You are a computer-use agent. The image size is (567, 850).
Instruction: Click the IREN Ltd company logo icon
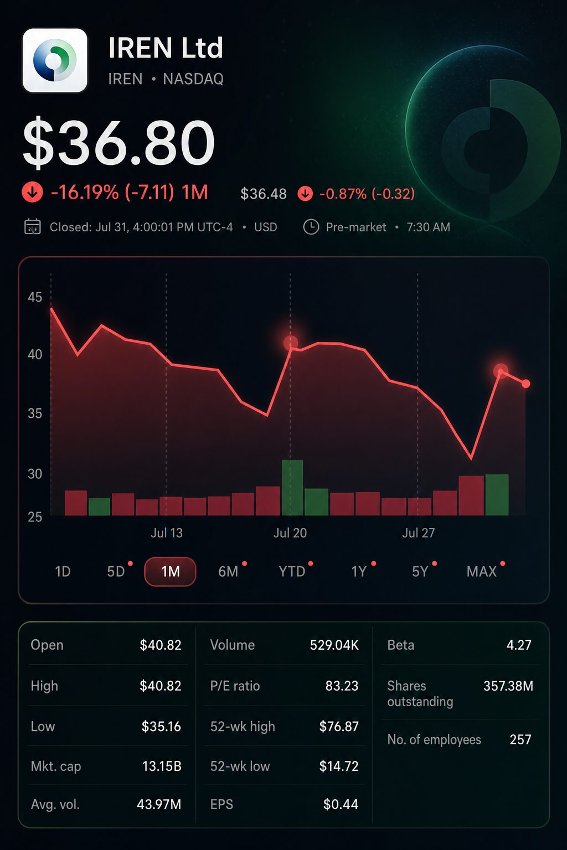click(x=55, y=60)
